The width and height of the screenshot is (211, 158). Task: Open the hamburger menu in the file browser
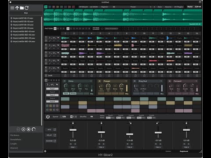tap(12, 8)
